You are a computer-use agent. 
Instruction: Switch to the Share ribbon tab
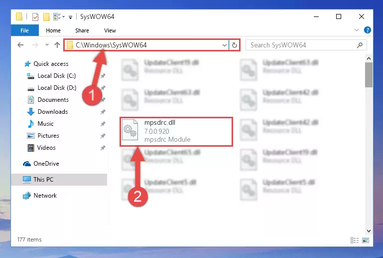(x=82, y=30)
